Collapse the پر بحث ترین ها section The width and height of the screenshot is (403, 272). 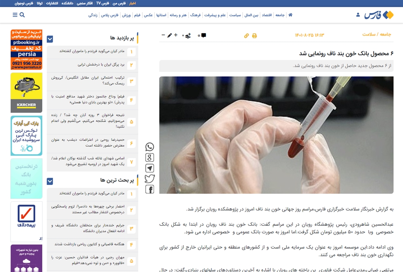coord(50,181)
